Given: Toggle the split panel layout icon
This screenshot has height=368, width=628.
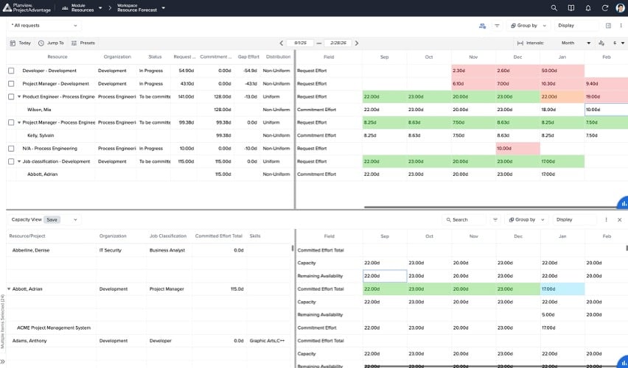Looking at the screenshot, I should coord(608,26).
